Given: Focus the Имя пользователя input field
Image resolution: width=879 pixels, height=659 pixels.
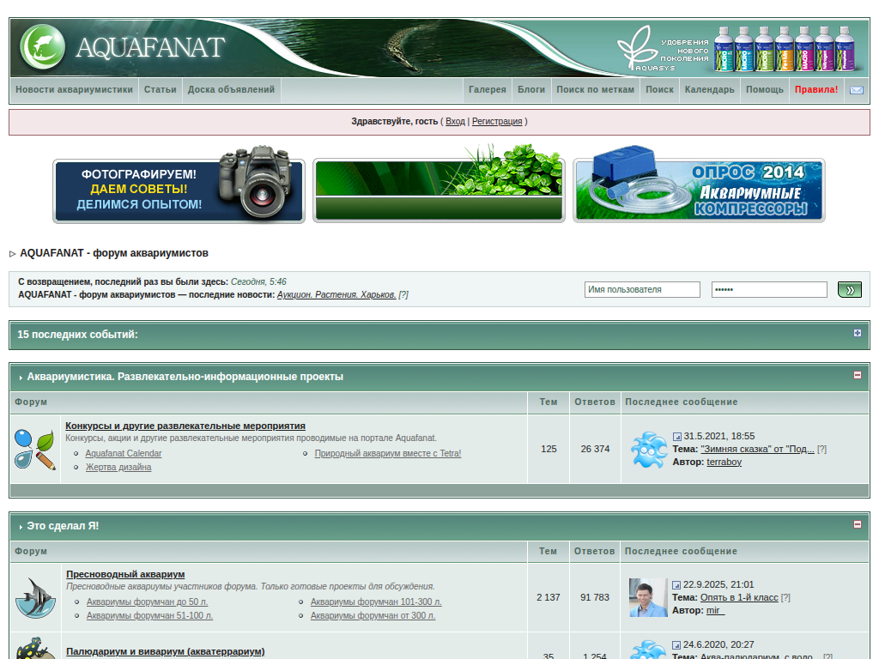Looking at the screenshot, I should click(642, 290).
